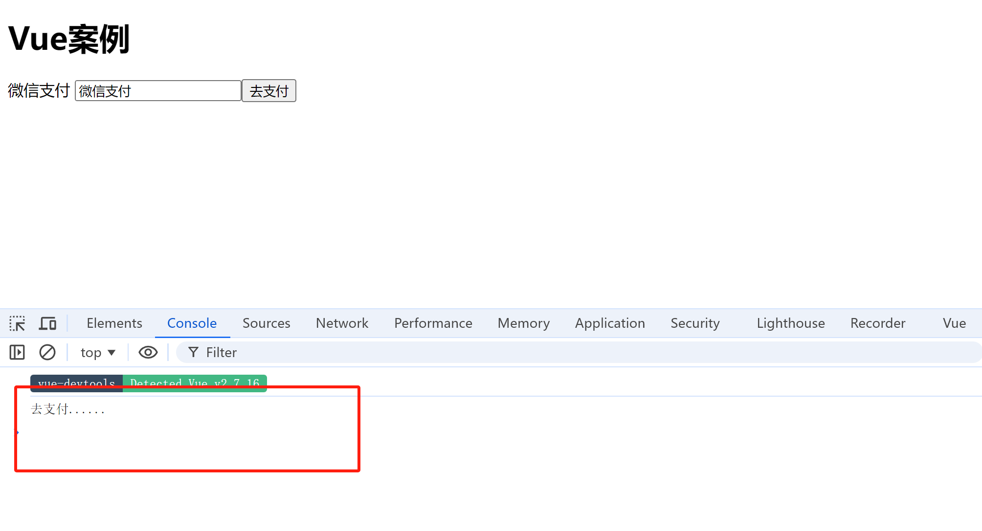Open the top context dropdown
Image resolution: width=982 pixels, height=531 pixels.
tap(98, 352)
